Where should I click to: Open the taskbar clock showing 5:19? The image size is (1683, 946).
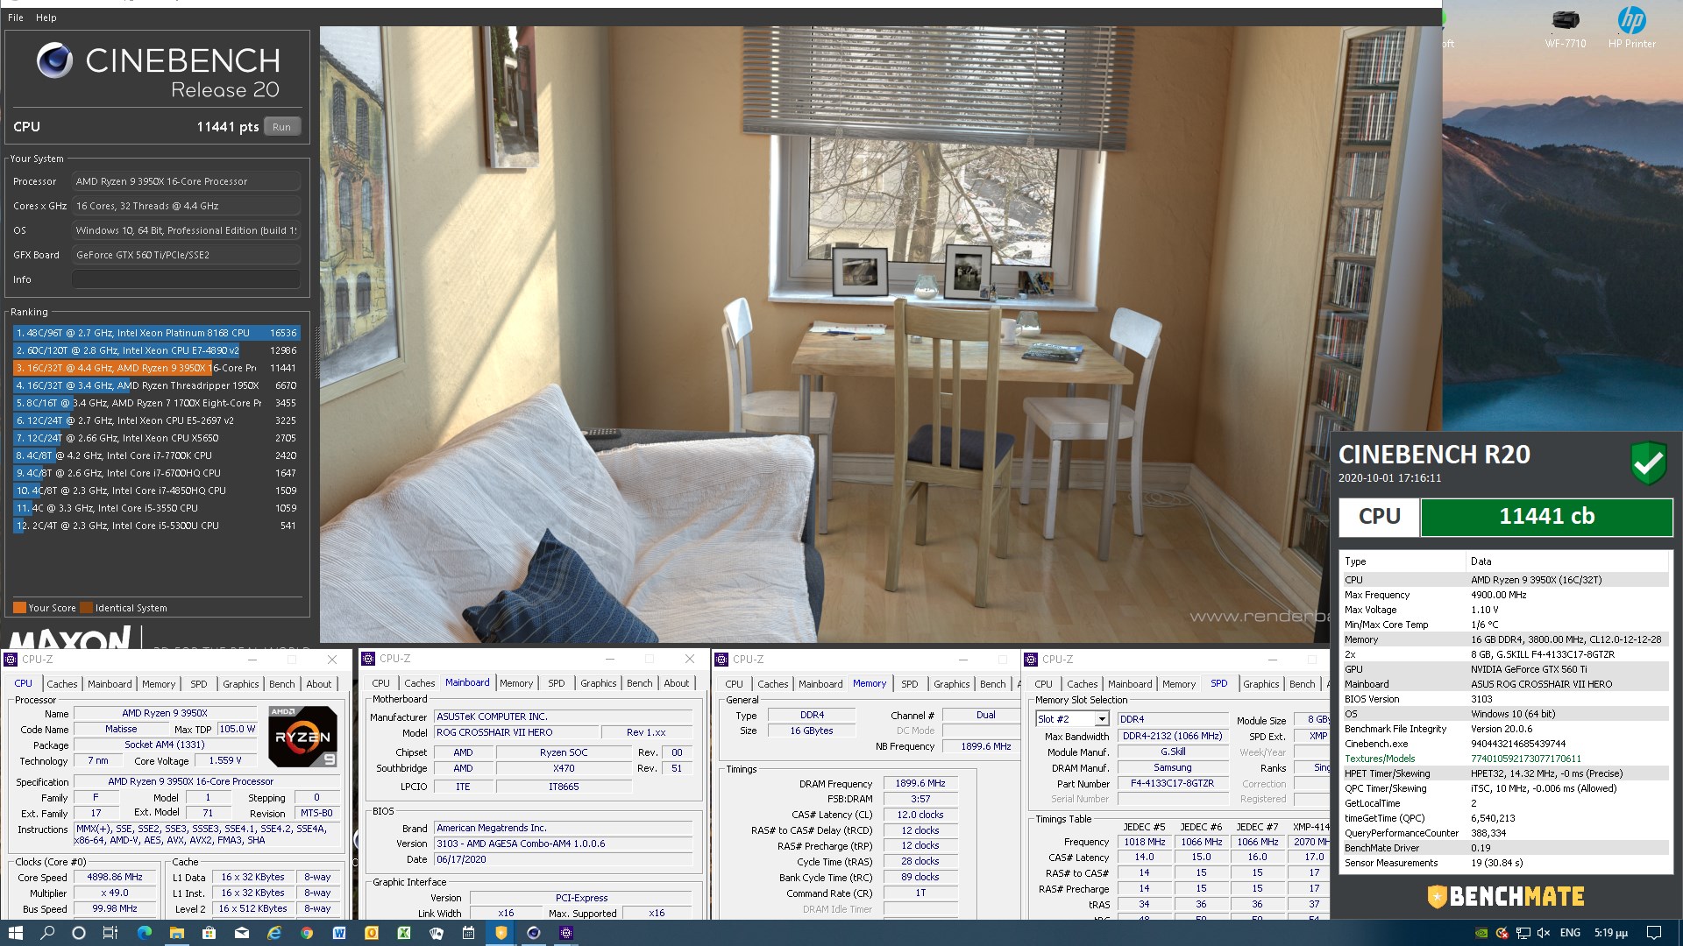click(x=1610, y=933)
